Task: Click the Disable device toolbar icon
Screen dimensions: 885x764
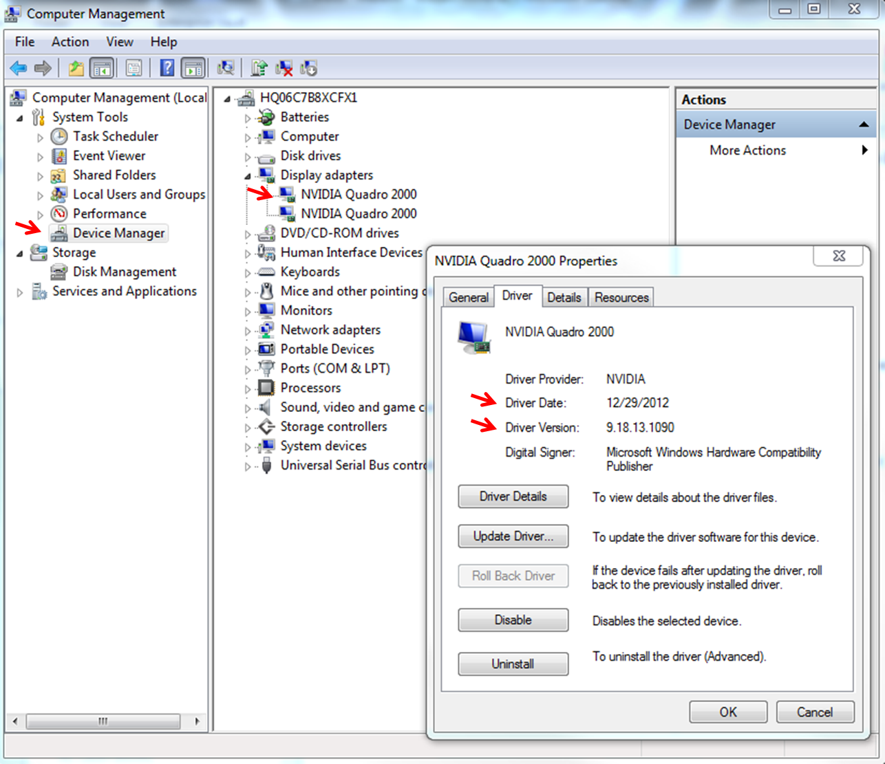Action: (x=308, y=68)
